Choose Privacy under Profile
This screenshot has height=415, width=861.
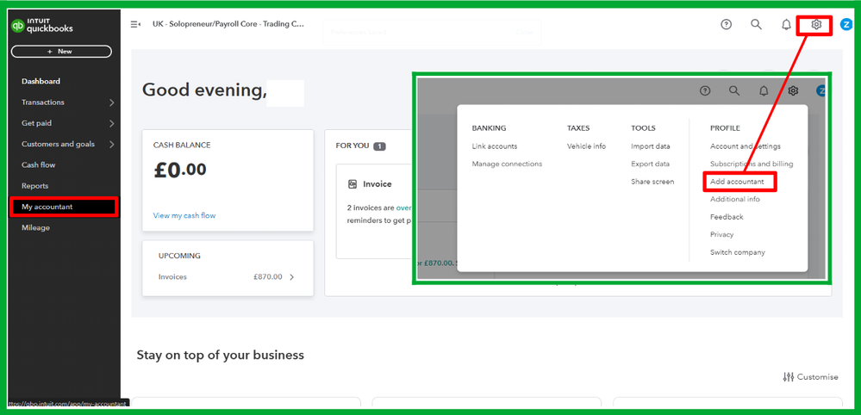click(x=721, y=235)
